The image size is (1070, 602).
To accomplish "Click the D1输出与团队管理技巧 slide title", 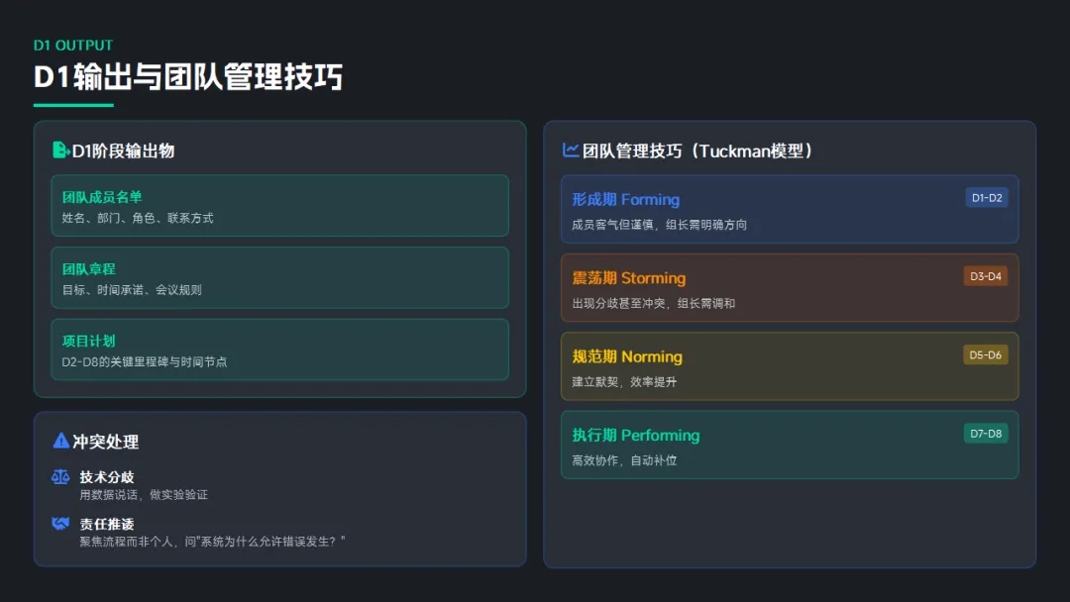I will pyautogui.click(x=188, y=76).
